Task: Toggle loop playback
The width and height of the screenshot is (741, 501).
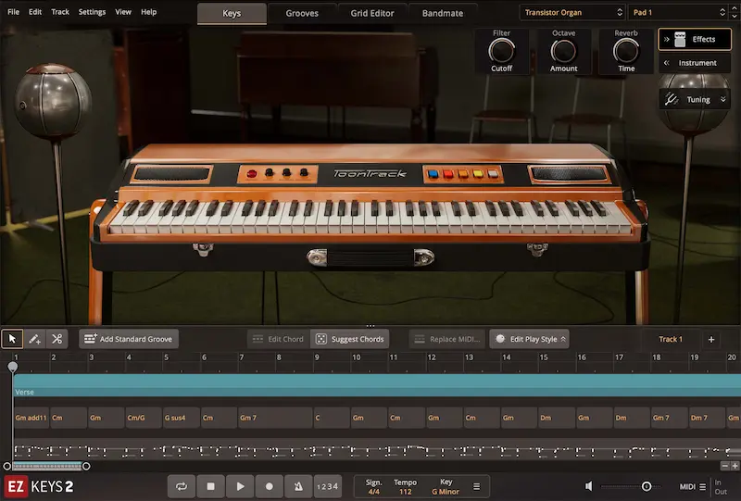Action: pyautogui.click(x=182, y=486)
